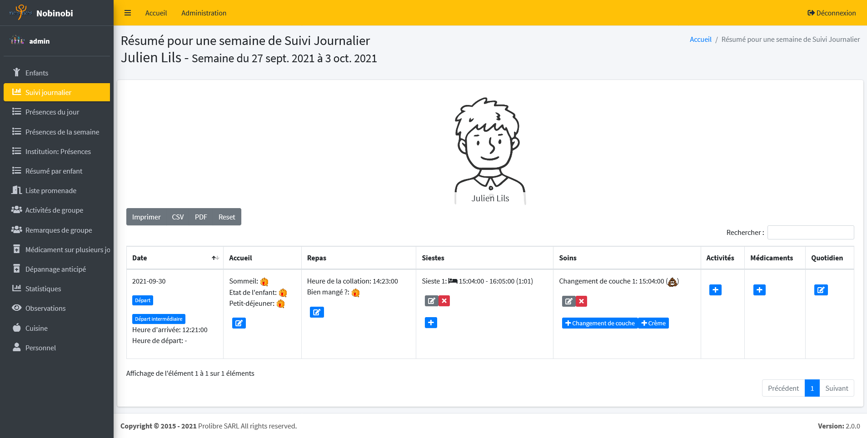Add an activity with plus button
This screenshot has width=867, height=438.
715,290
